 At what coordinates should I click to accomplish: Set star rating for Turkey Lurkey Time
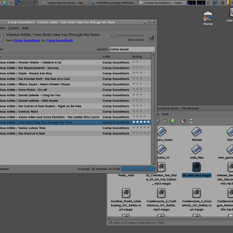pyautogui.click(x=141, y=128)
